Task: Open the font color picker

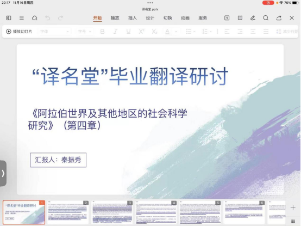Action: coord(167,32)
